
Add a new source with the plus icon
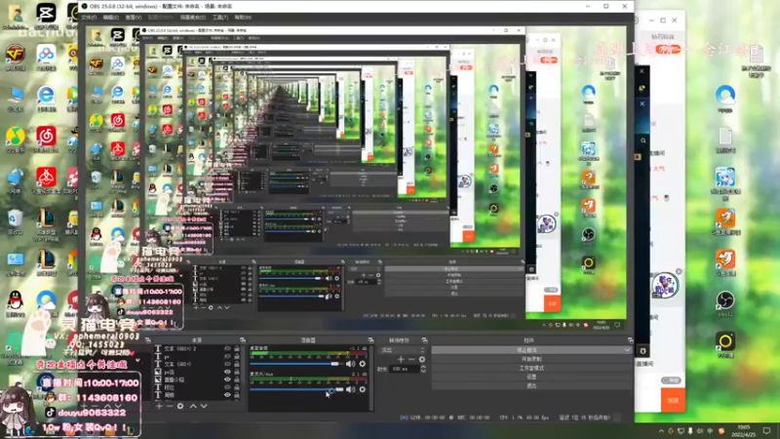click(159, 406)
